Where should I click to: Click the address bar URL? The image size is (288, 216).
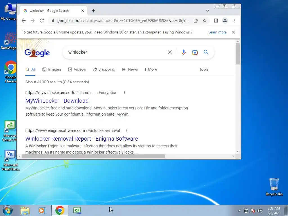(x=123, y=21)
